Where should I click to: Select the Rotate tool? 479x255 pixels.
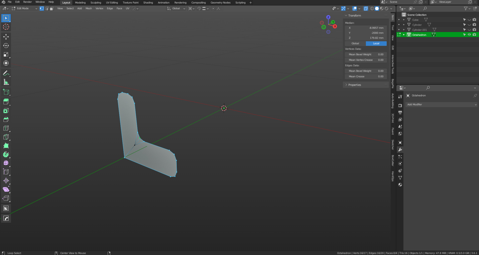pos(6,46)
